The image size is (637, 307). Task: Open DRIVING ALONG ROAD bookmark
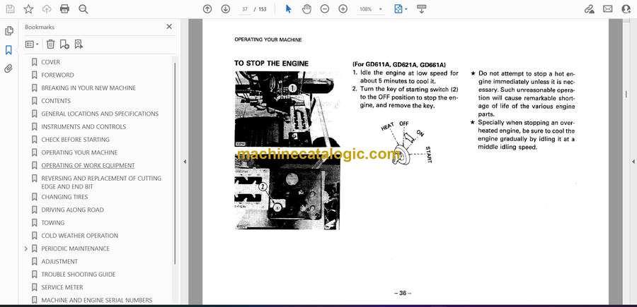(x=73, y=210)
